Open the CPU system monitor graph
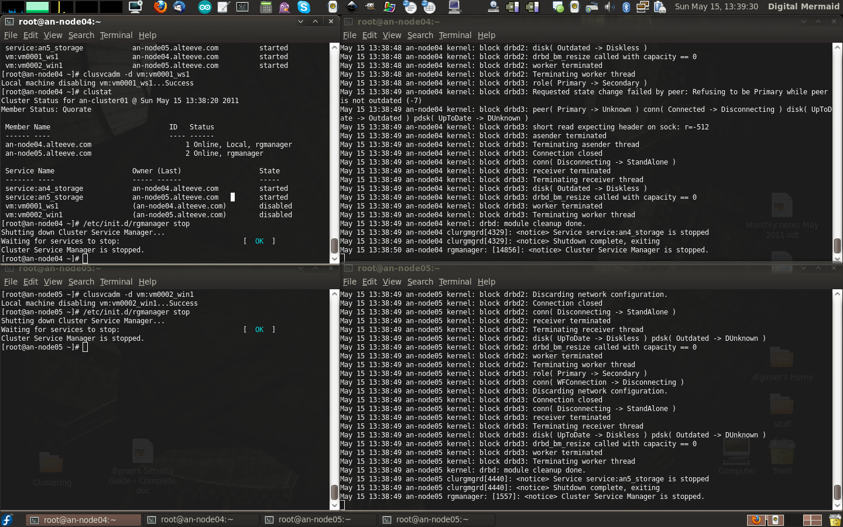Image resolution: width=843 pixels, height=527 pixels. click(12, 7)
